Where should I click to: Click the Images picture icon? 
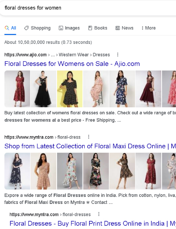click(x=61, y=28)
